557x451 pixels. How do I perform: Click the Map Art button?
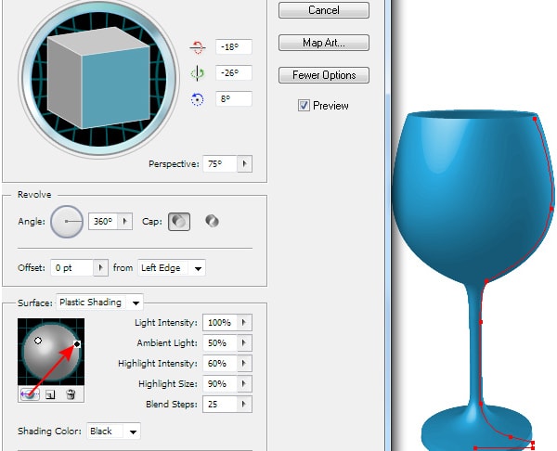(x=324, y=43)
